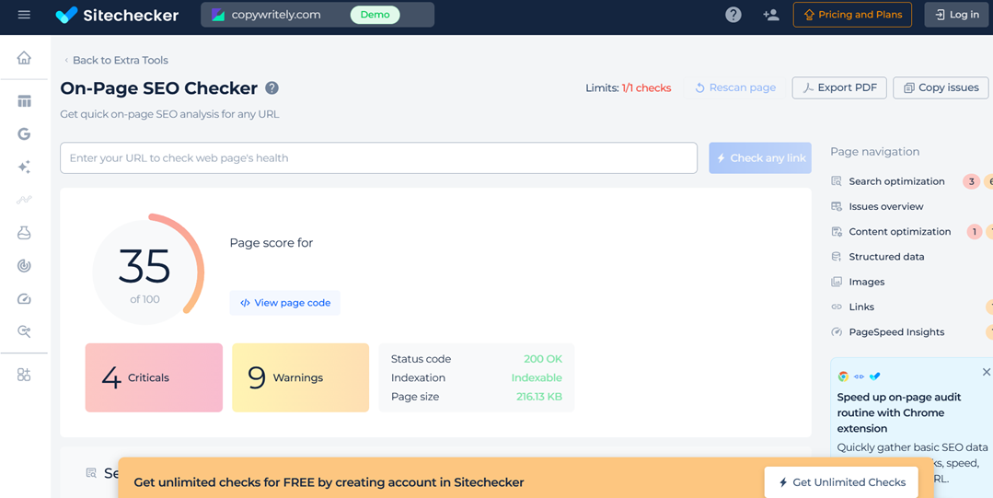
Task: Open the lab flask icon in sidebar
Action: coord(24,233)
